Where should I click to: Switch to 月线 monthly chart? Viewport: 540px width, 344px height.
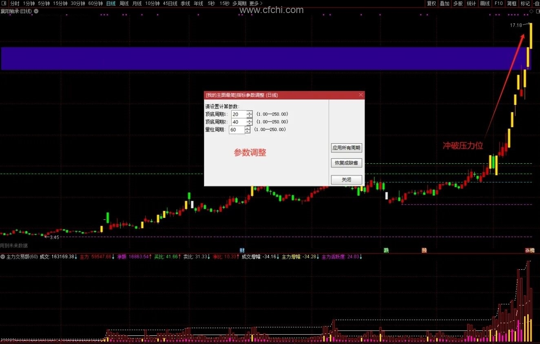137,3
